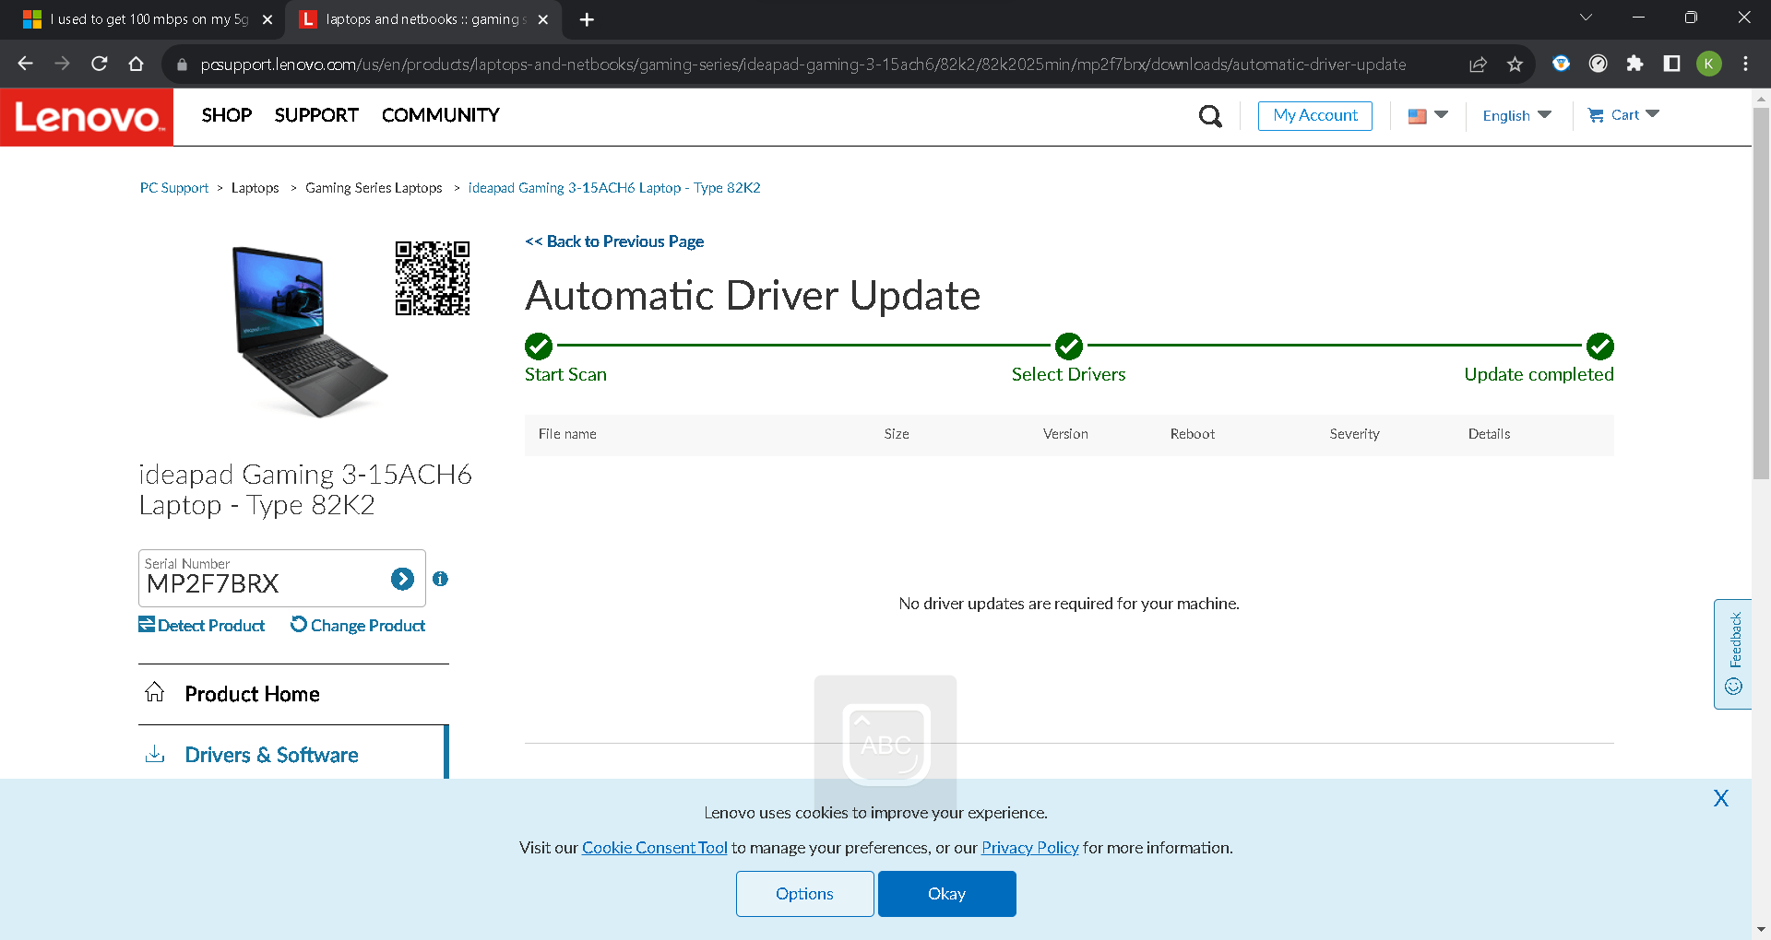Click the circular extension icon beside the puzzle
The image size is (1771, 940).
point(1598,64)
